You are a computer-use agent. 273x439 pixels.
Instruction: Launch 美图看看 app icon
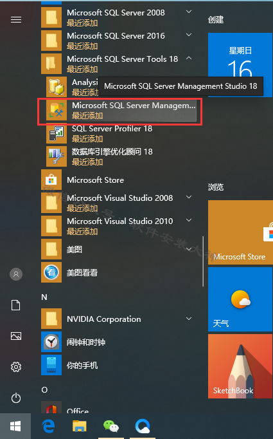51,272
